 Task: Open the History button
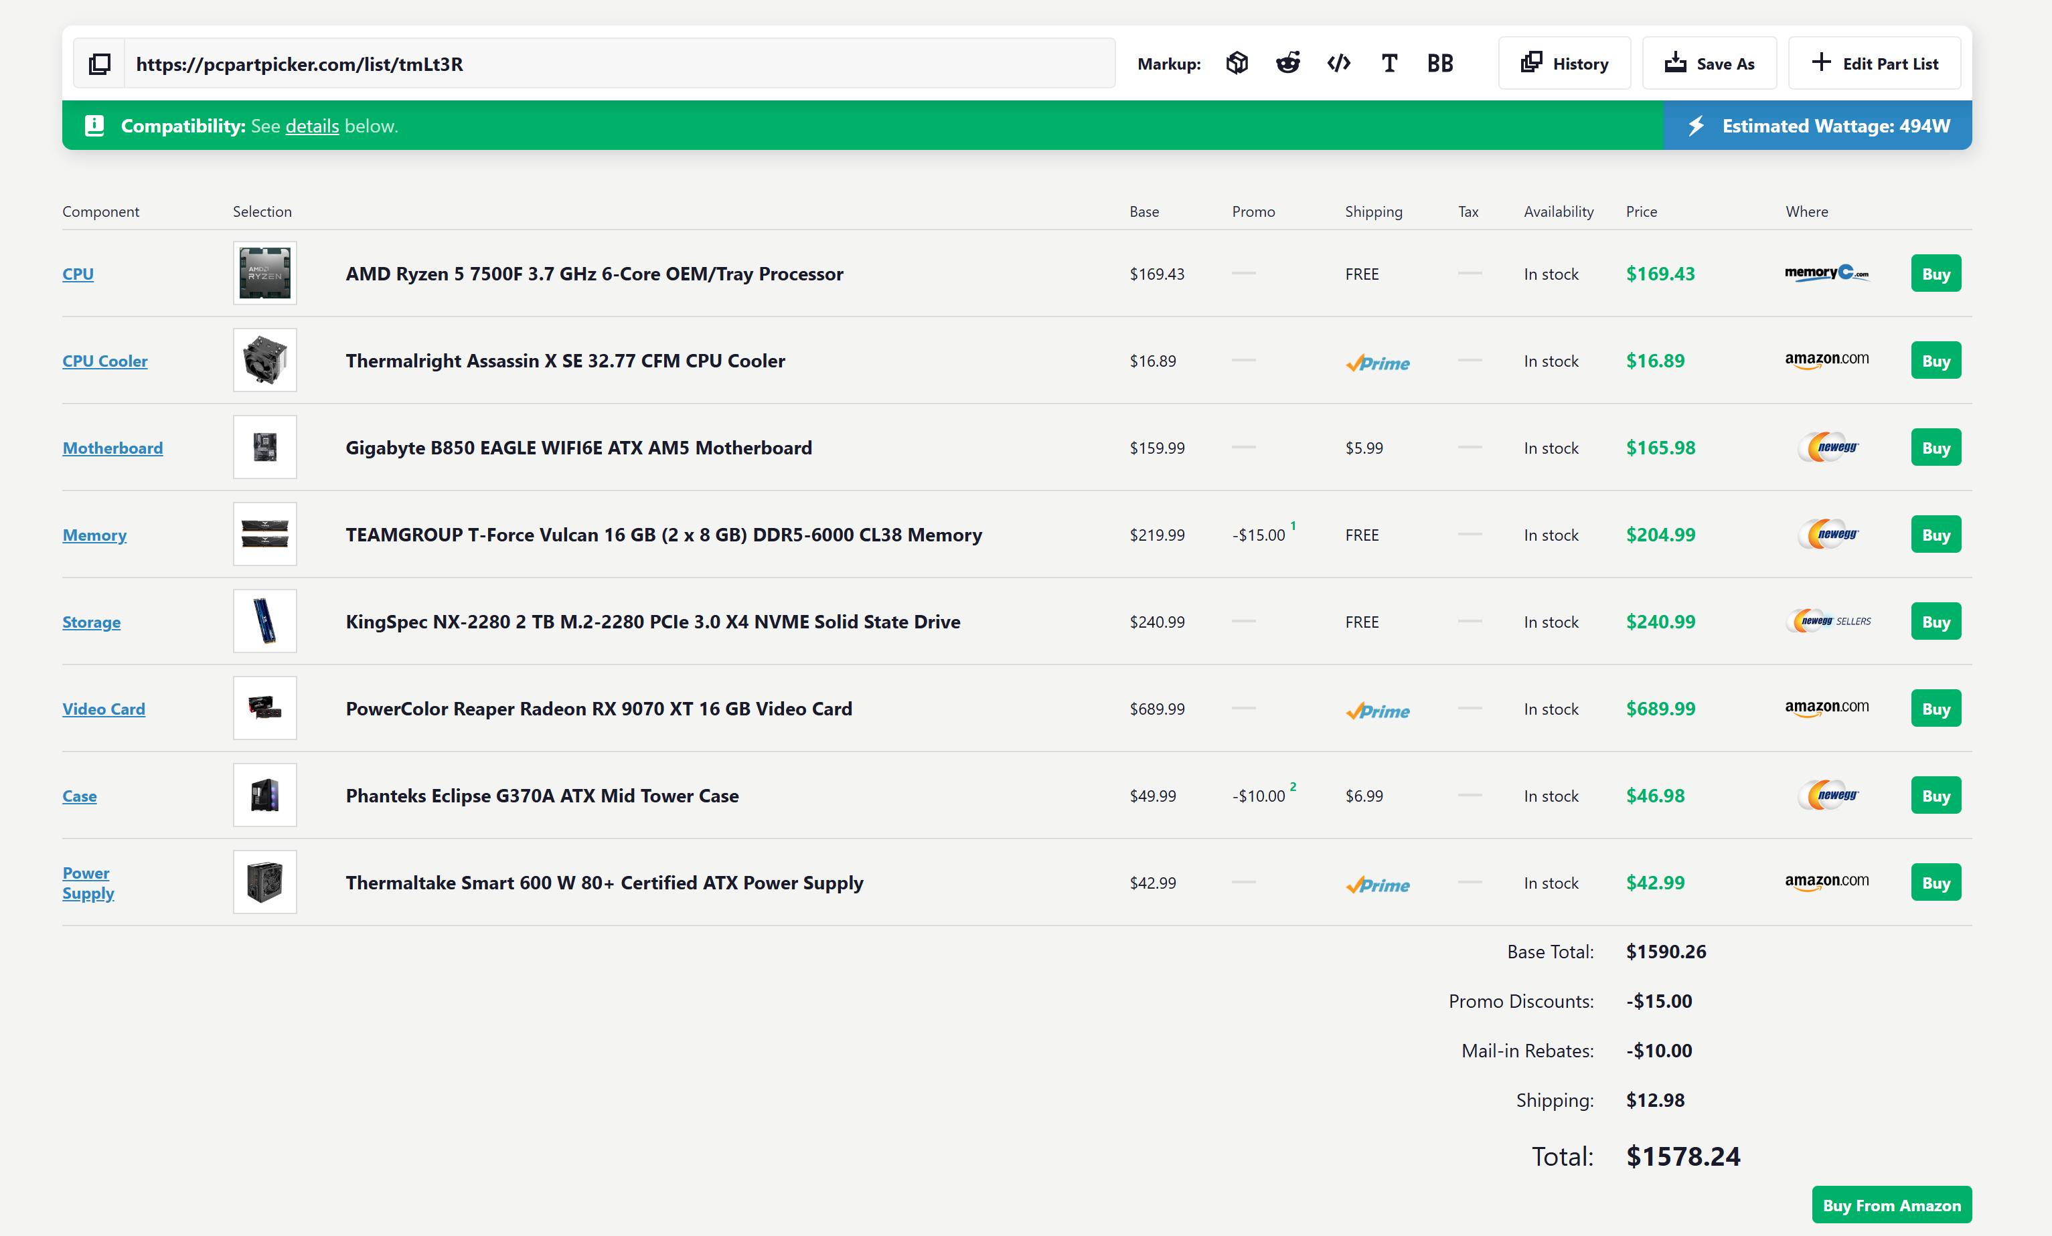point(1564,64)
